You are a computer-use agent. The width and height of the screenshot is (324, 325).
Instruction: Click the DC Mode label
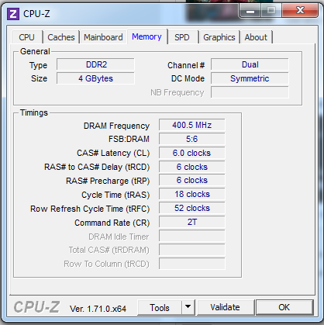coord(188,78)
